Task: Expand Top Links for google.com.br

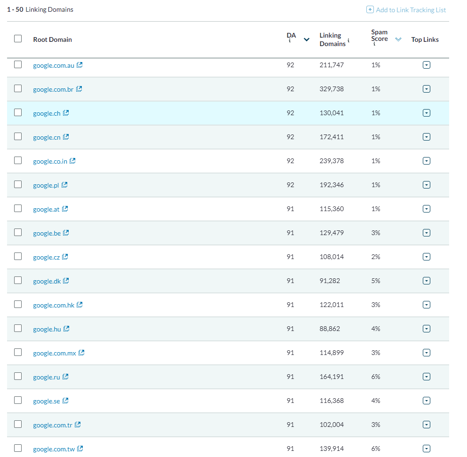Action: [427, 88]
